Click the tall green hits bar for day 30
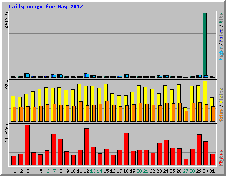This screenshot has height=176, width=226. coord(205,44)
